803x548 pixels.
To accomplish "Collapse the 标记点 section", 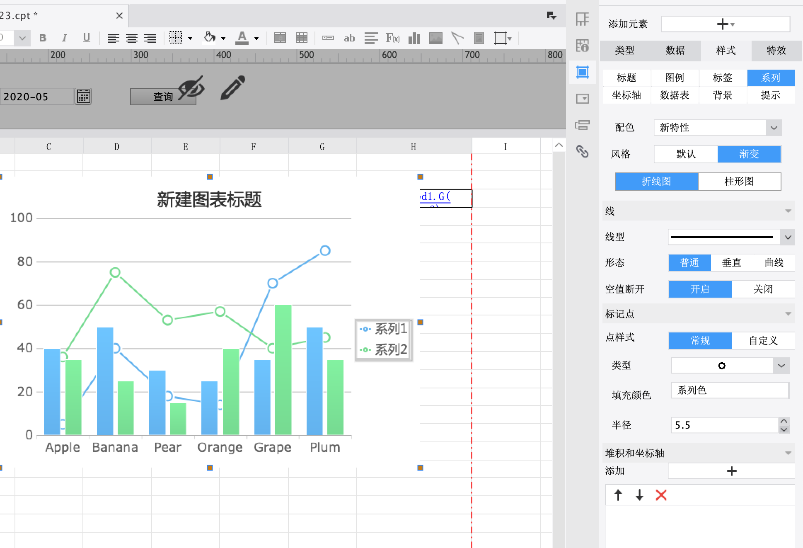I will tap(788, 314).
